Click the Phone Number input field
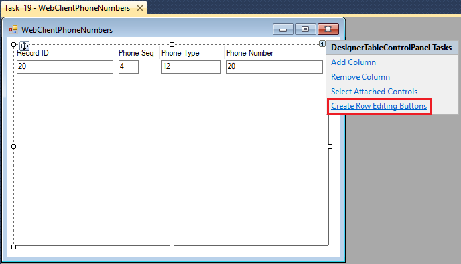 pos(275,67)
